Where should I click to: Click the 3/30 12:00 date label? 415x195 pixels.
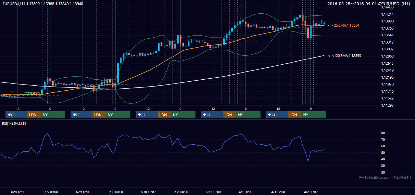148,192
